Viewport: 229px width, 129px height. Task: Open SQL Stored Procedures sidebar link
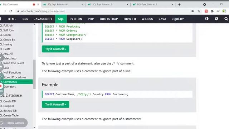13,77
